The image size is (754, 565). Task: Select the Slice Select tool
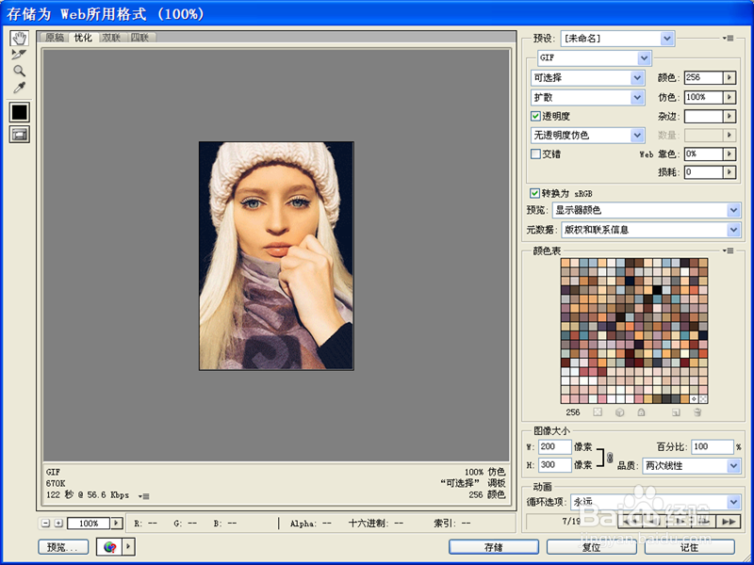coord(19,55)
